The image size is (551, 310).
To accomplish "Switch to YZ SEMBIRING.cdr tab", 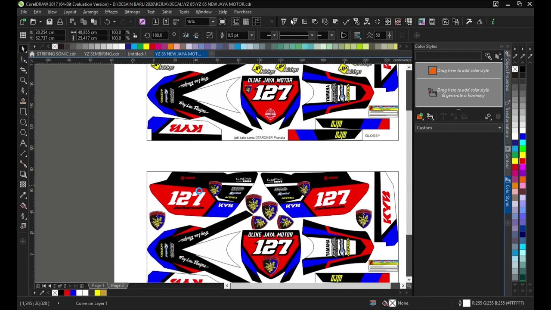I will coord(102,54).
